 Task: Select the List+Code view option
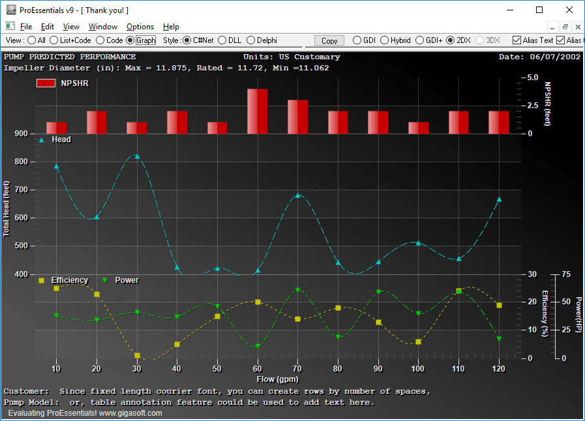click(55, 40)
